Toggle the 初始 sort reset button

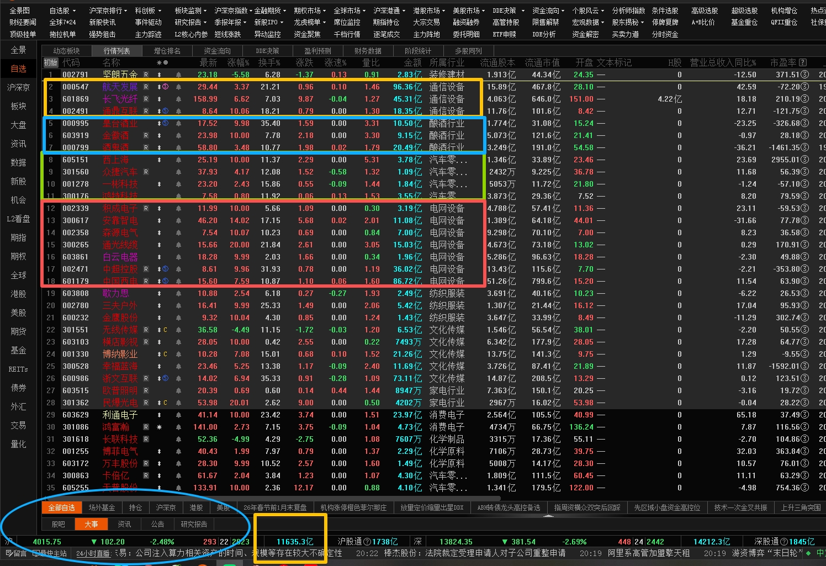pyautogui.click(x=51, y=62)
